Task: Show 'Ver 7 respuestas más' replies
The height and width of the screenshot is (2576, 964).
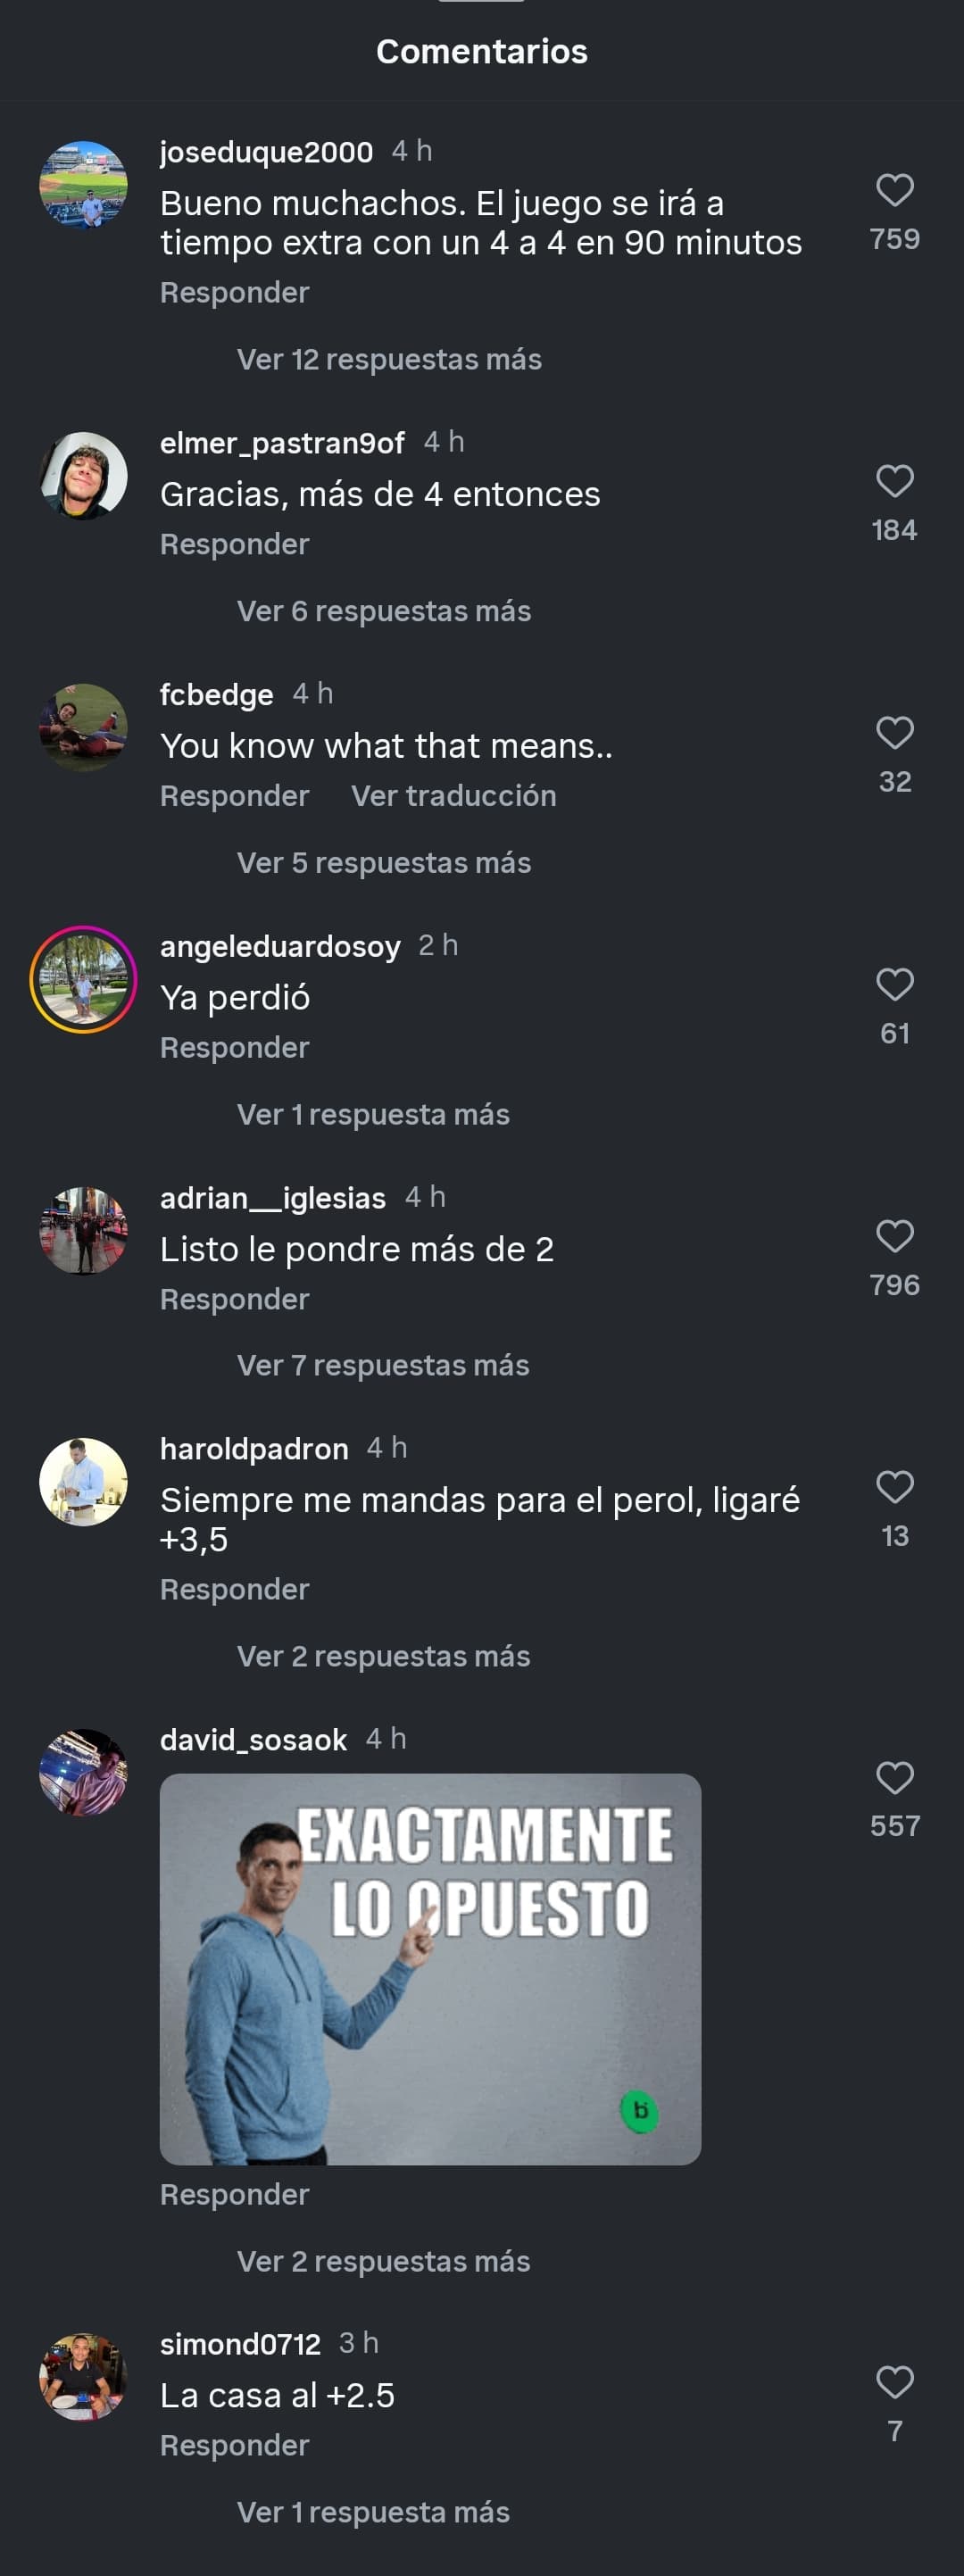Action: coord(383,1366)
